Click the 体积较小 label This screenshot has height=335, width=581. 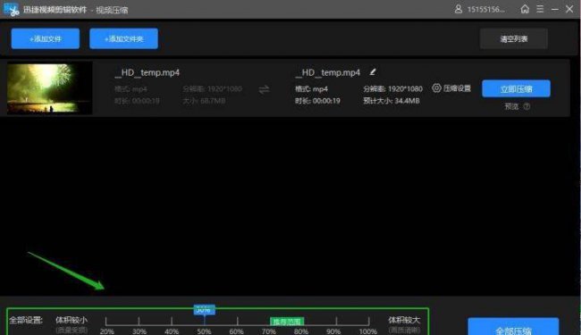coord(72,320)
